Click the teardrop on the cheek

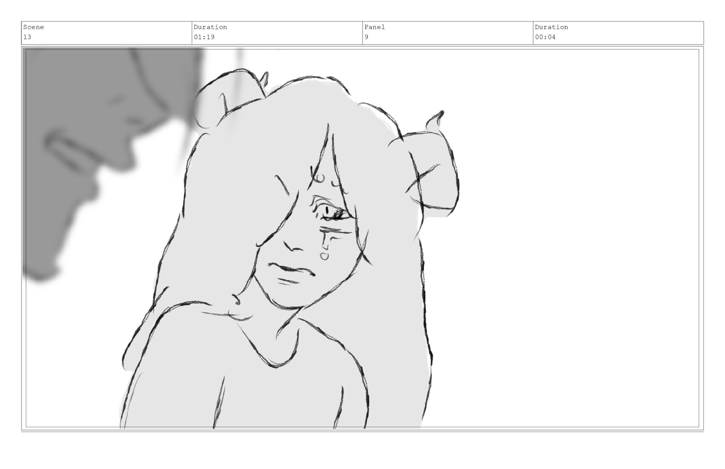pos(324,256)
